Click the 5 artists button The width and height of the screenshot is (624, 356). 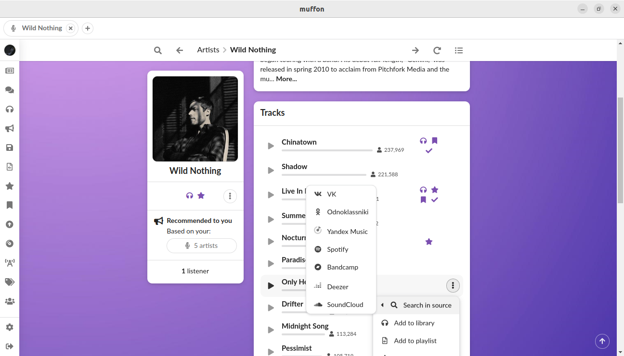[201, 246]
